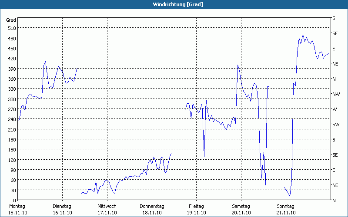The image size is (348, 217).
Task: Click the 360 y-axis value
Action: point(12,79)
